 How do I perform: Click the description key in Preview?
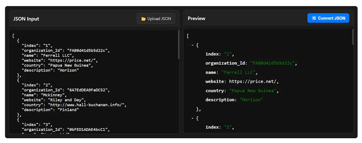220,100
